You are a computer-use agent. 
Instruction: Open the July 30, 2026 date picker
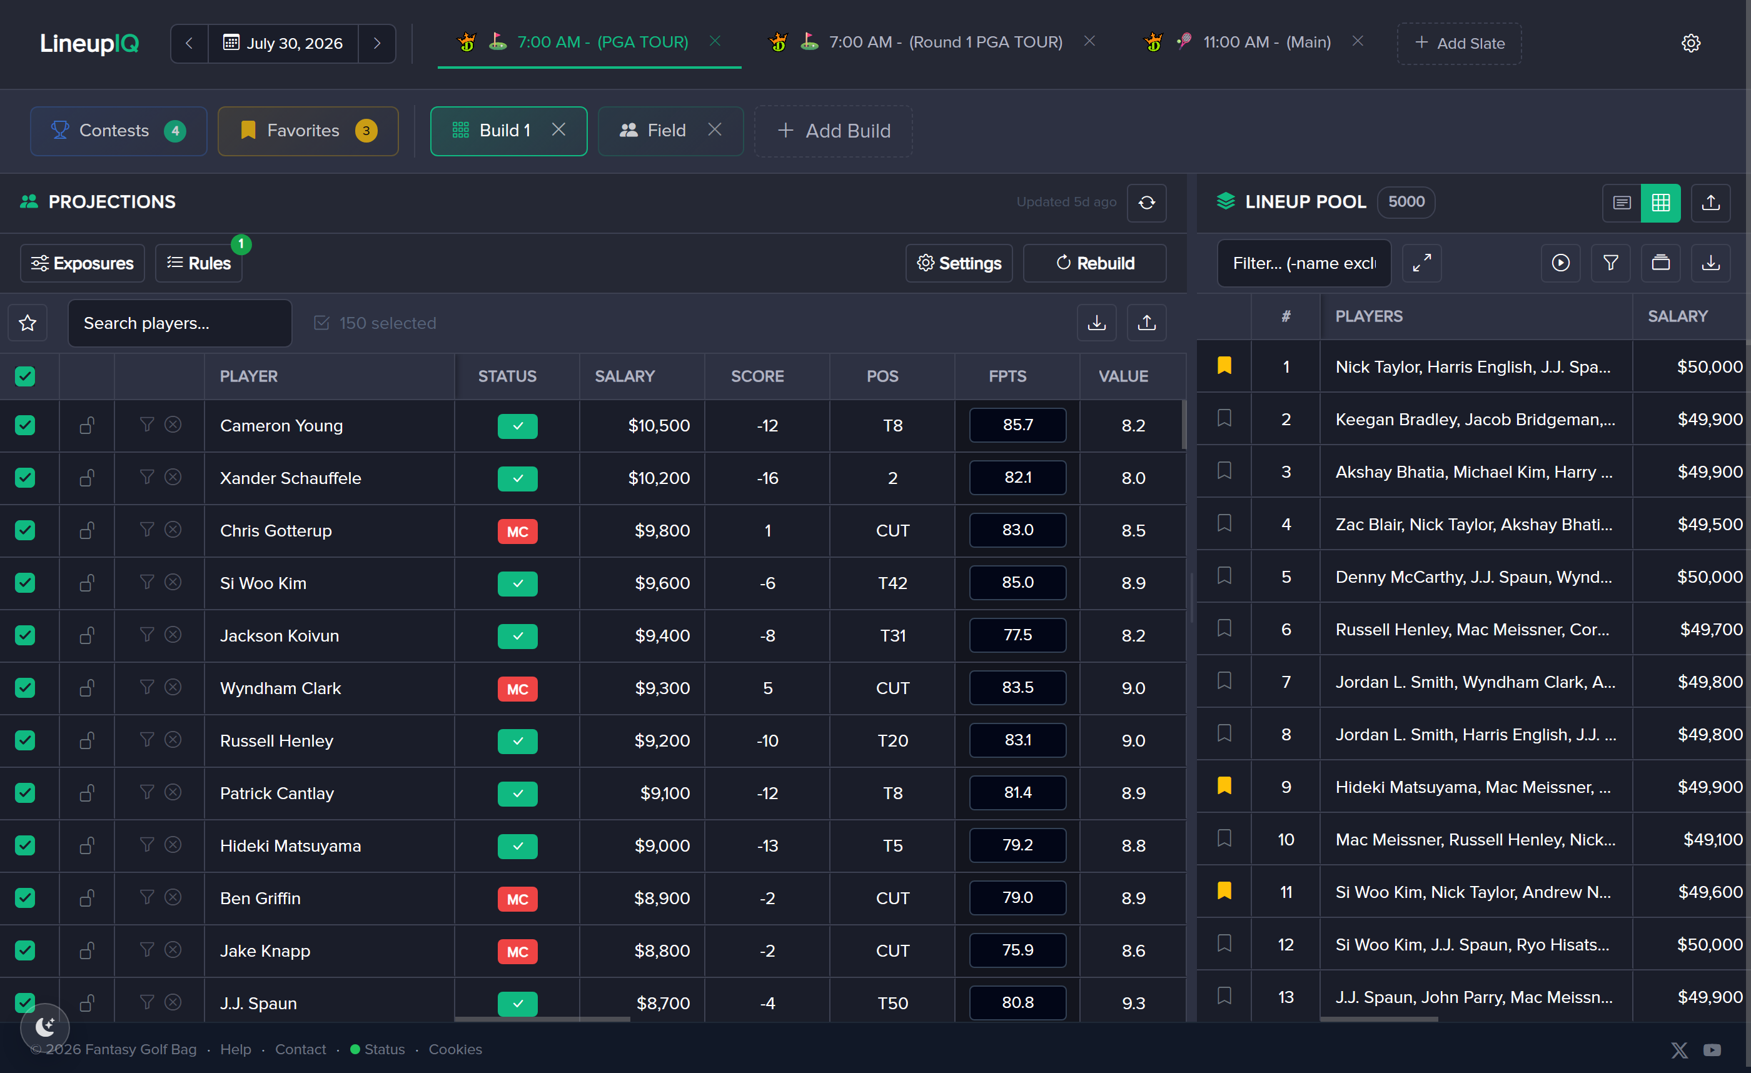click(283, 43)
